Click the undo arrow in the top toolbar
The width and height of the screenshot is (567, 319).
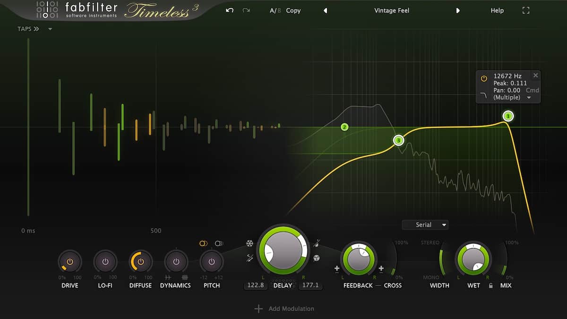tap(229, 10)
